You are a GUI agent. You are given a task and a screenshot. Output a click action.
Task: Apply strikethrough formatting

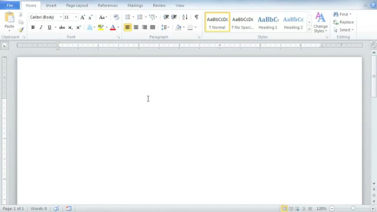click(x=62, y=27)
